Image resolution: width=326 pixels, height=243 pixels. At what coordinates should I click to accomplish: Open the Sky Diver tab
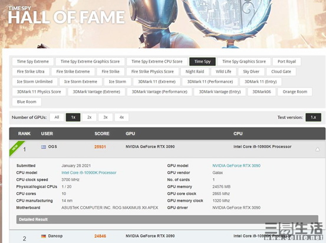click(251, 71)
